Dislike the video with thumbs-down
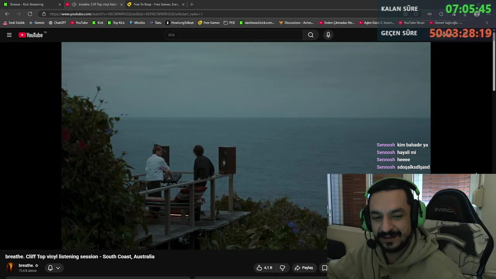The height and width of the screenshot is (279, 496). (282, 268)
